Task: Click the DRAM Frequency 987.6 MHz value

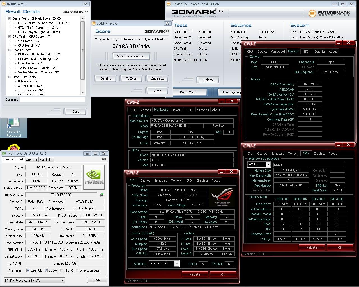Action: point(310,84)
